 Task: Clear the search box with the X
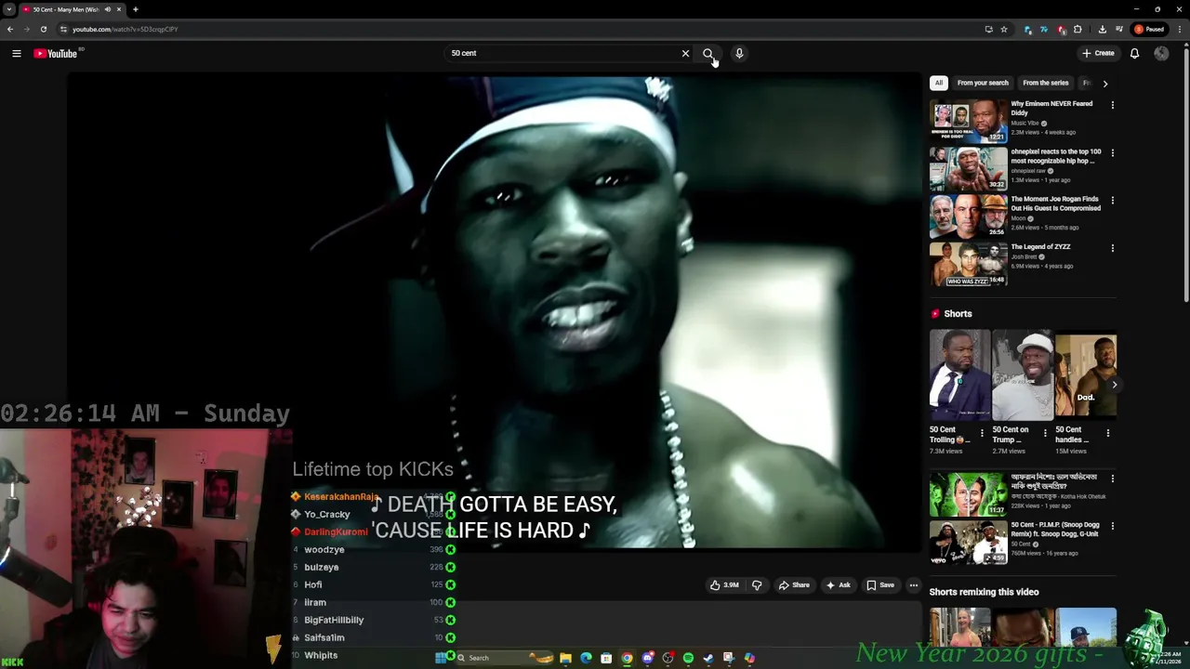[686, 53]
